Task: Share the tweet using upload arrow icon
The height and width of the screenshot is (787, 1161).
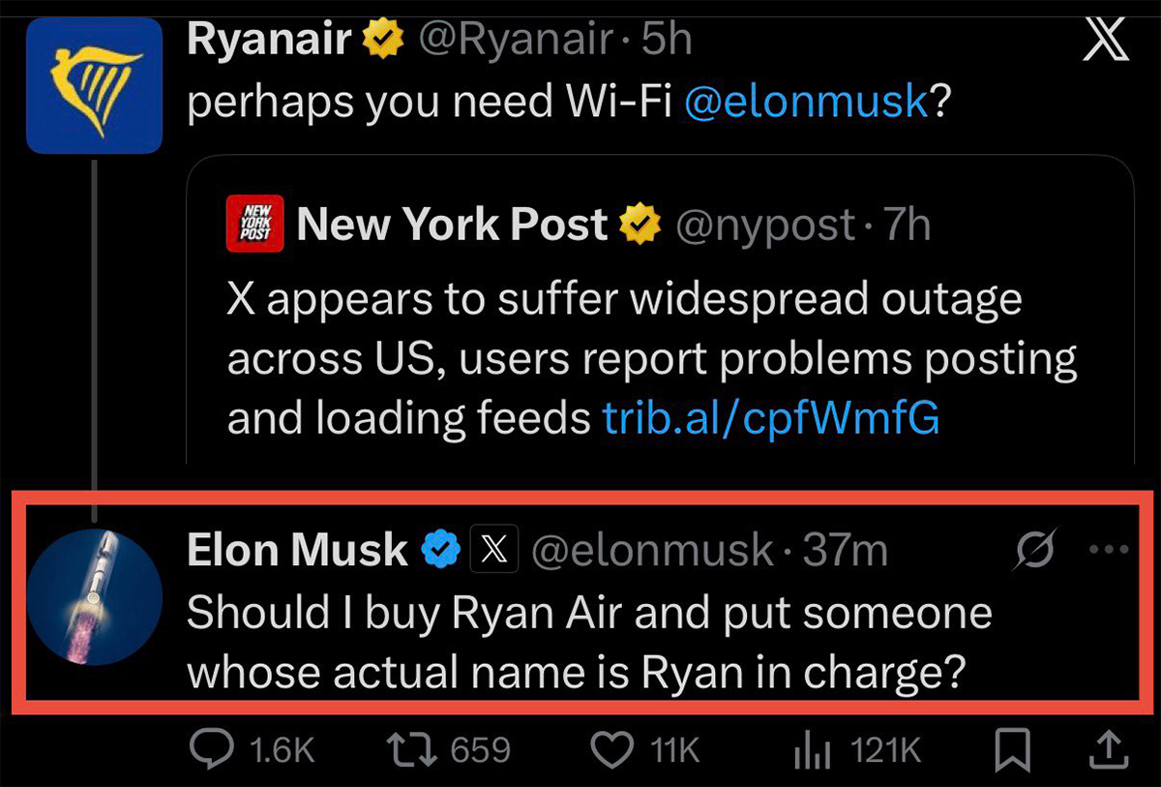Action: pos(1109,749)
